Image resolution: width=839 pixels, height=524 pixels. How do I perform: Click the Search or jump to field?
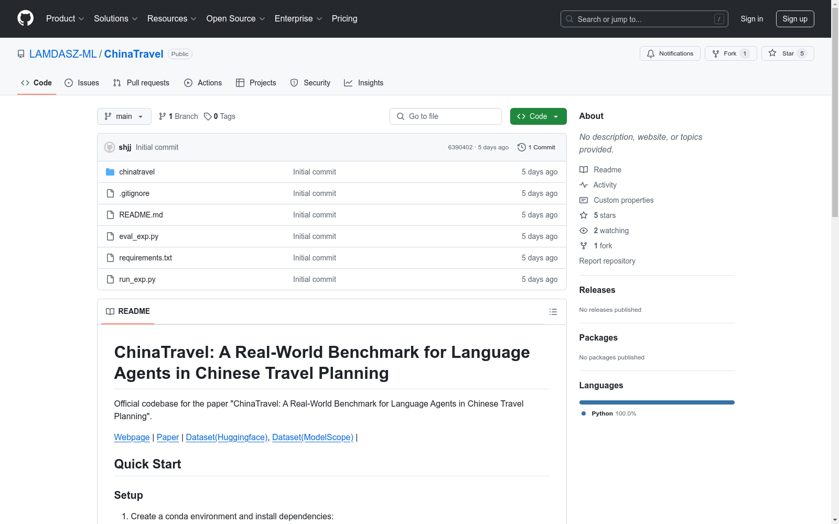(x=644, y=19)
